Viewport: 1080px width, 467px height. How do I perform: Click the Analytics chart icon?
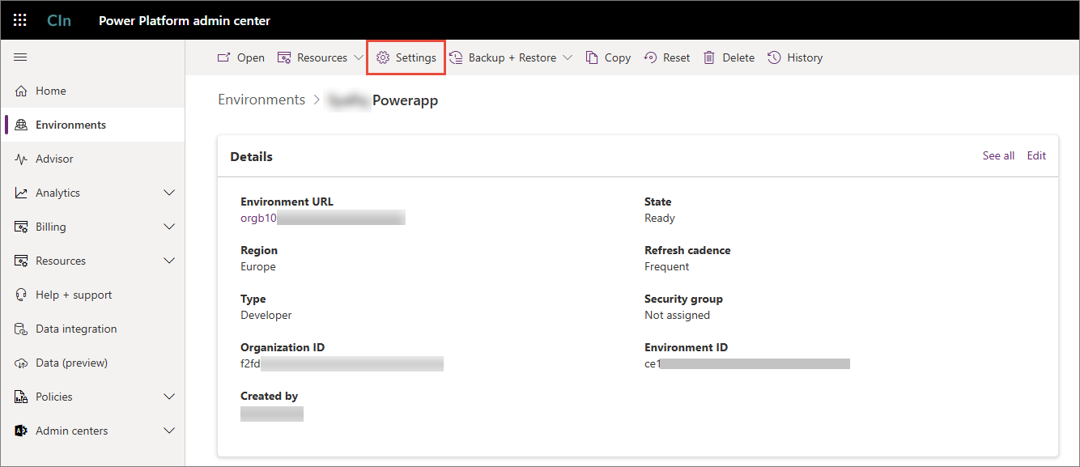tap(21, 193)
